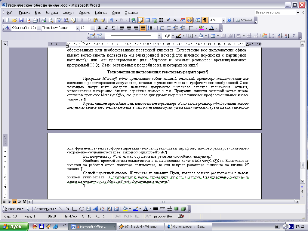The image size is (308, 231).
Task: Open the Таблица menu
Action: (x=101, y=13)
